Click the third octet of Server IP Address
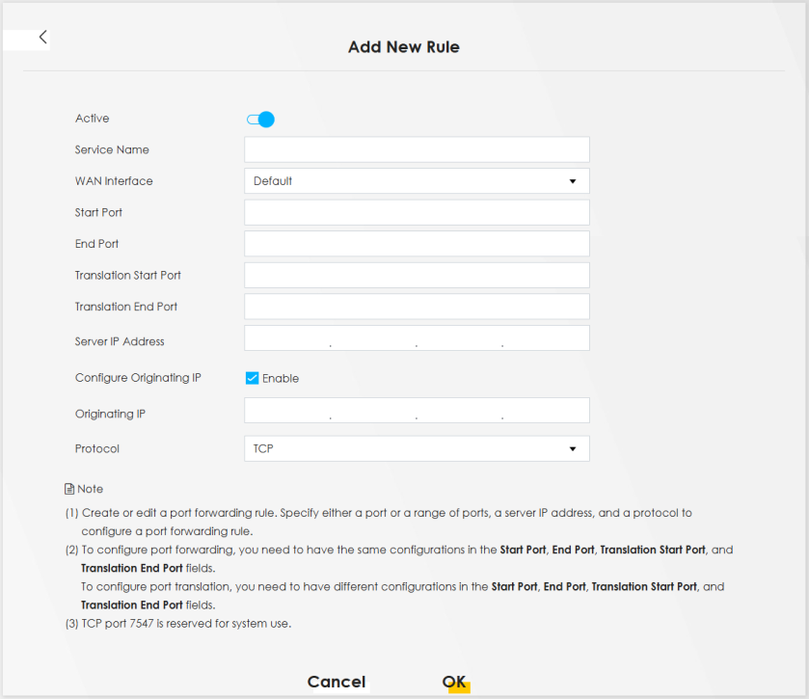This screenshot has width=809, height=699. point(459,338)
